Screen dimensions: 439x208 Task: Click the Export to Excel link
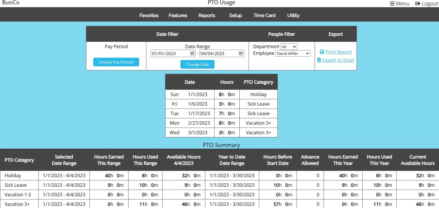click(338, 60)
